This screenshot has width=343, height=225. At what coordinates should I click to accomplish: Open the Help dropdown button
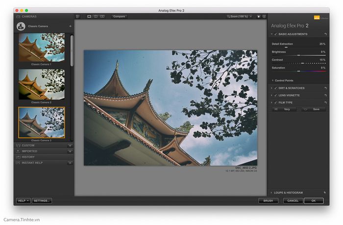point(24,200)
